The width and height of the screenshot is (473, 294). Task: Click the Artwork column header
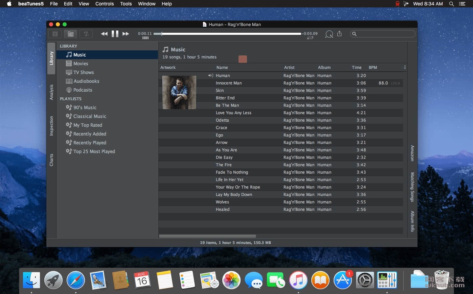tap(168, 68)
